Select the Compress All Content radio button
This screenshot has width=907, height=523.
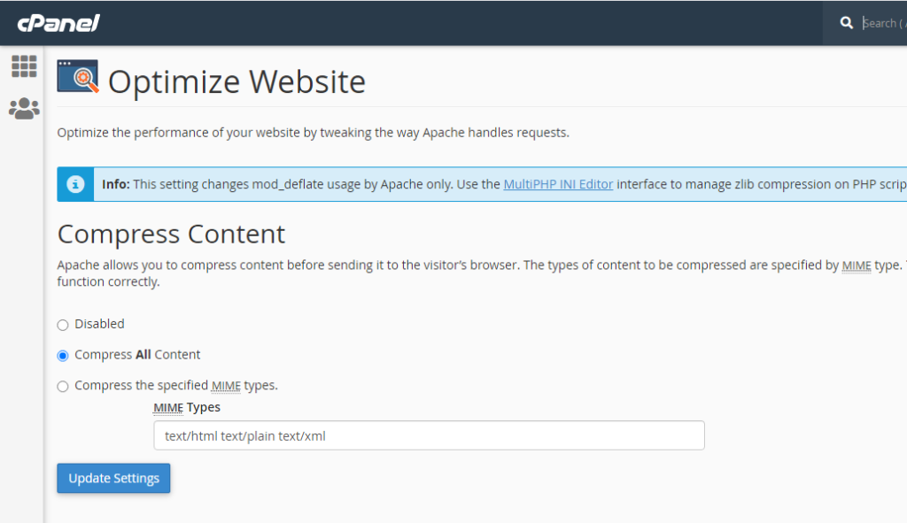[63, 356]
